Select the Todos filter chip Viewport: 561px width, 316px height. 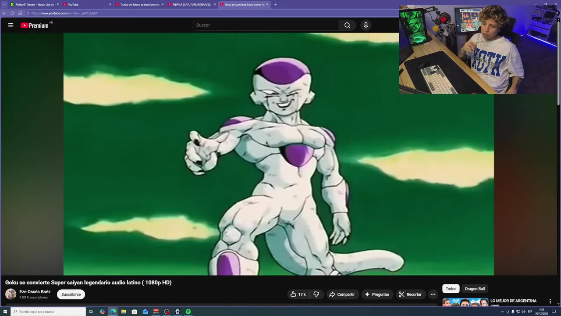(451, 289)
